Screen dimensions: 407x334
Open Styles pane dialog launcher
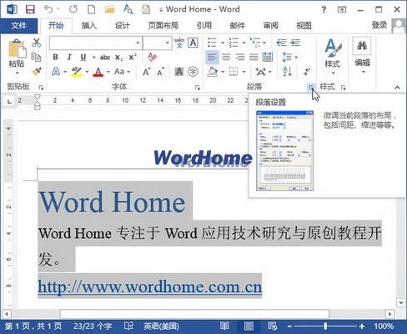point(344,88)
